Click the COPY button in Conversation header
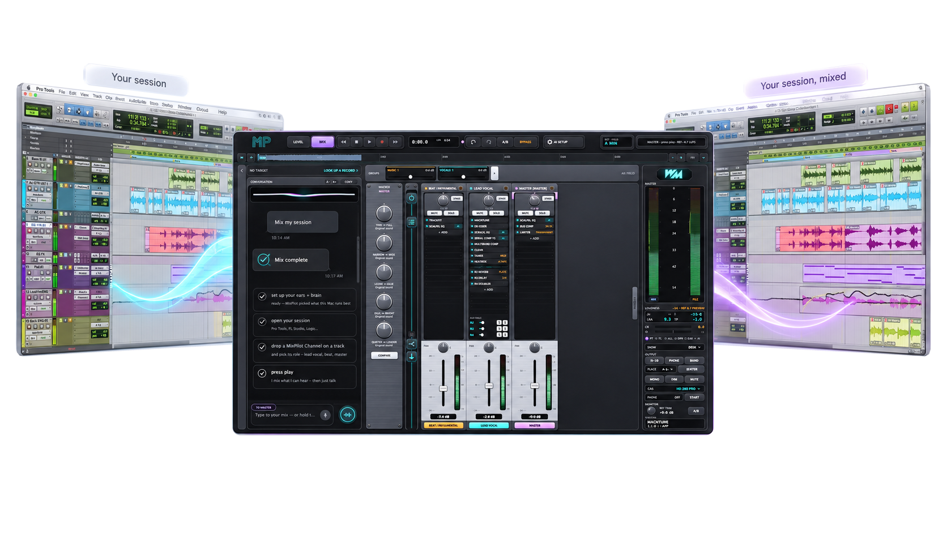The height and width of the screenshot is (533, 947). 348,182
